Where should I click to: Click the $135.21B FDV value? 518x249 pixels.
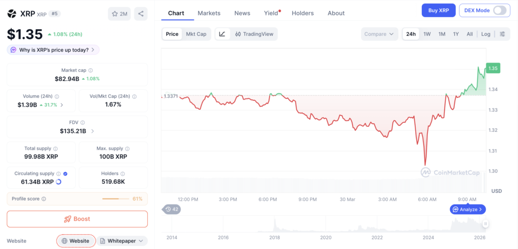click(73, 131)
